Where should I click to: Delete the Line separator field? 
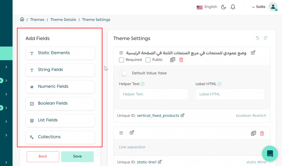[x=262, y=133]
